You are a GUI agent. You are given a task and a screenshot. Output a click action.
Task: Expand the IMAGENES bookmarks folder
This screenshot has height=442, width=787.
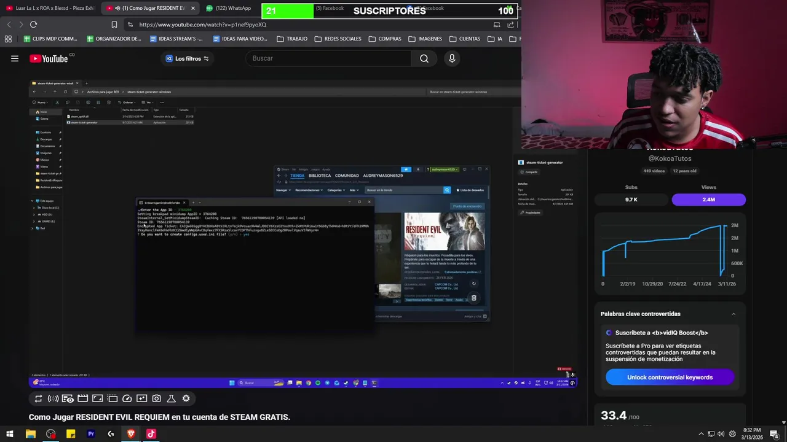coord(425,39)
